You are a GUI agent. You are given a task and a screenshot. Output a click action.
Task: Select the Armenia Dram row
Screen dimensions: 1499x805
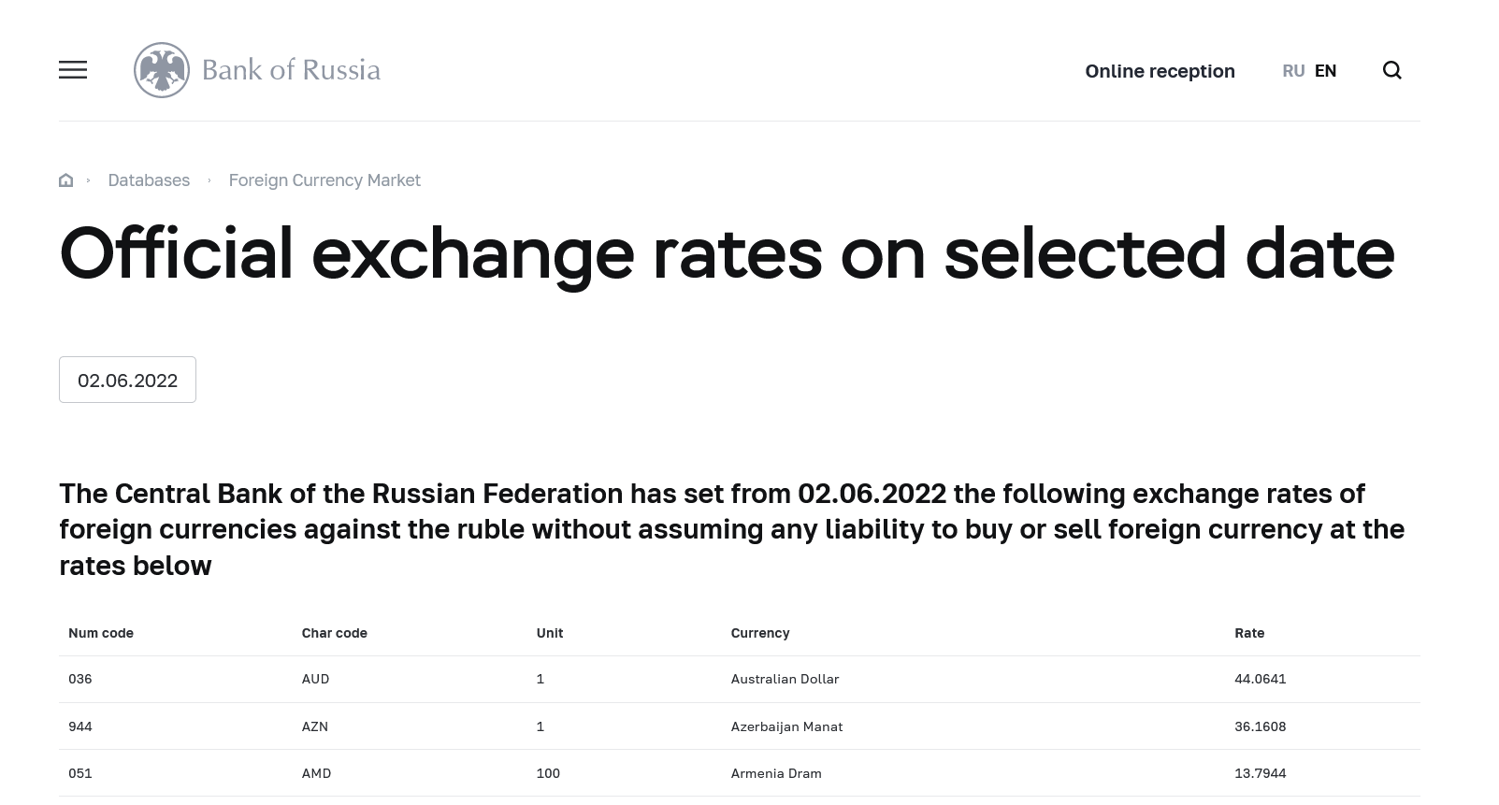click(776, 773)
